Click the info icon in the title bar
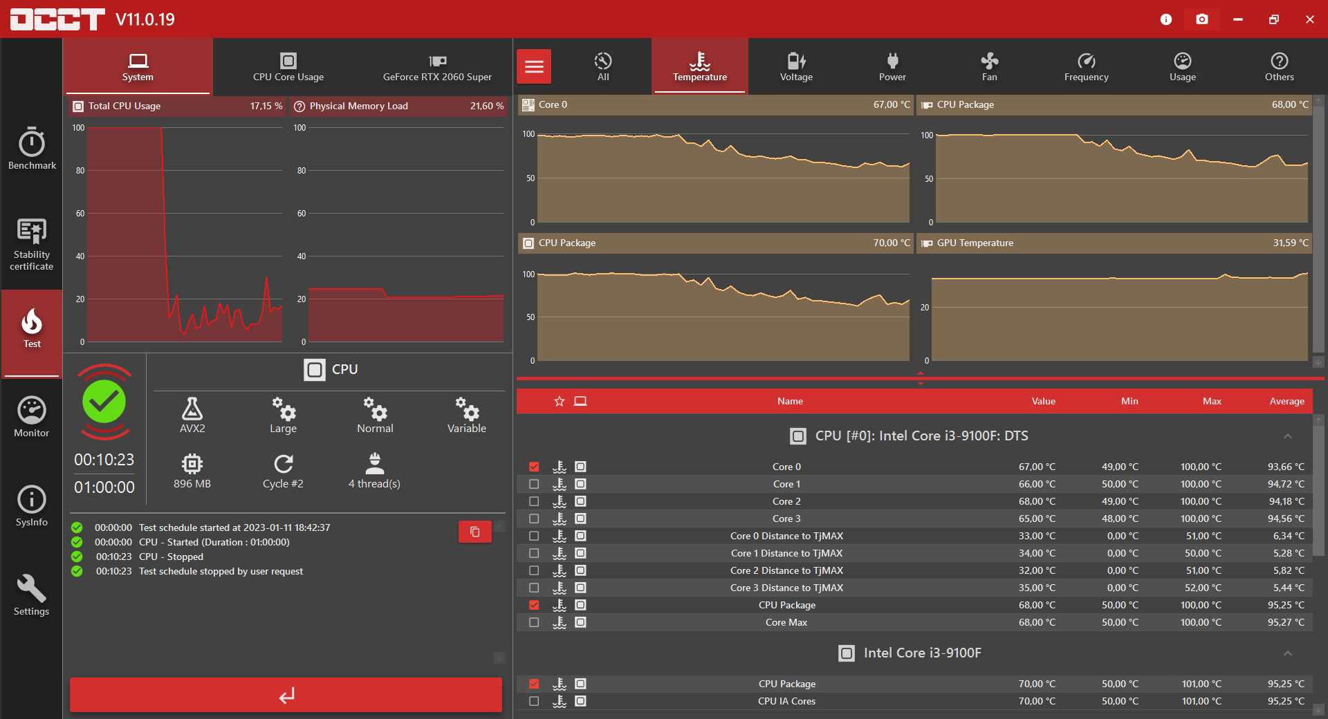1328x719 pixels. (x=1166, y=19)
